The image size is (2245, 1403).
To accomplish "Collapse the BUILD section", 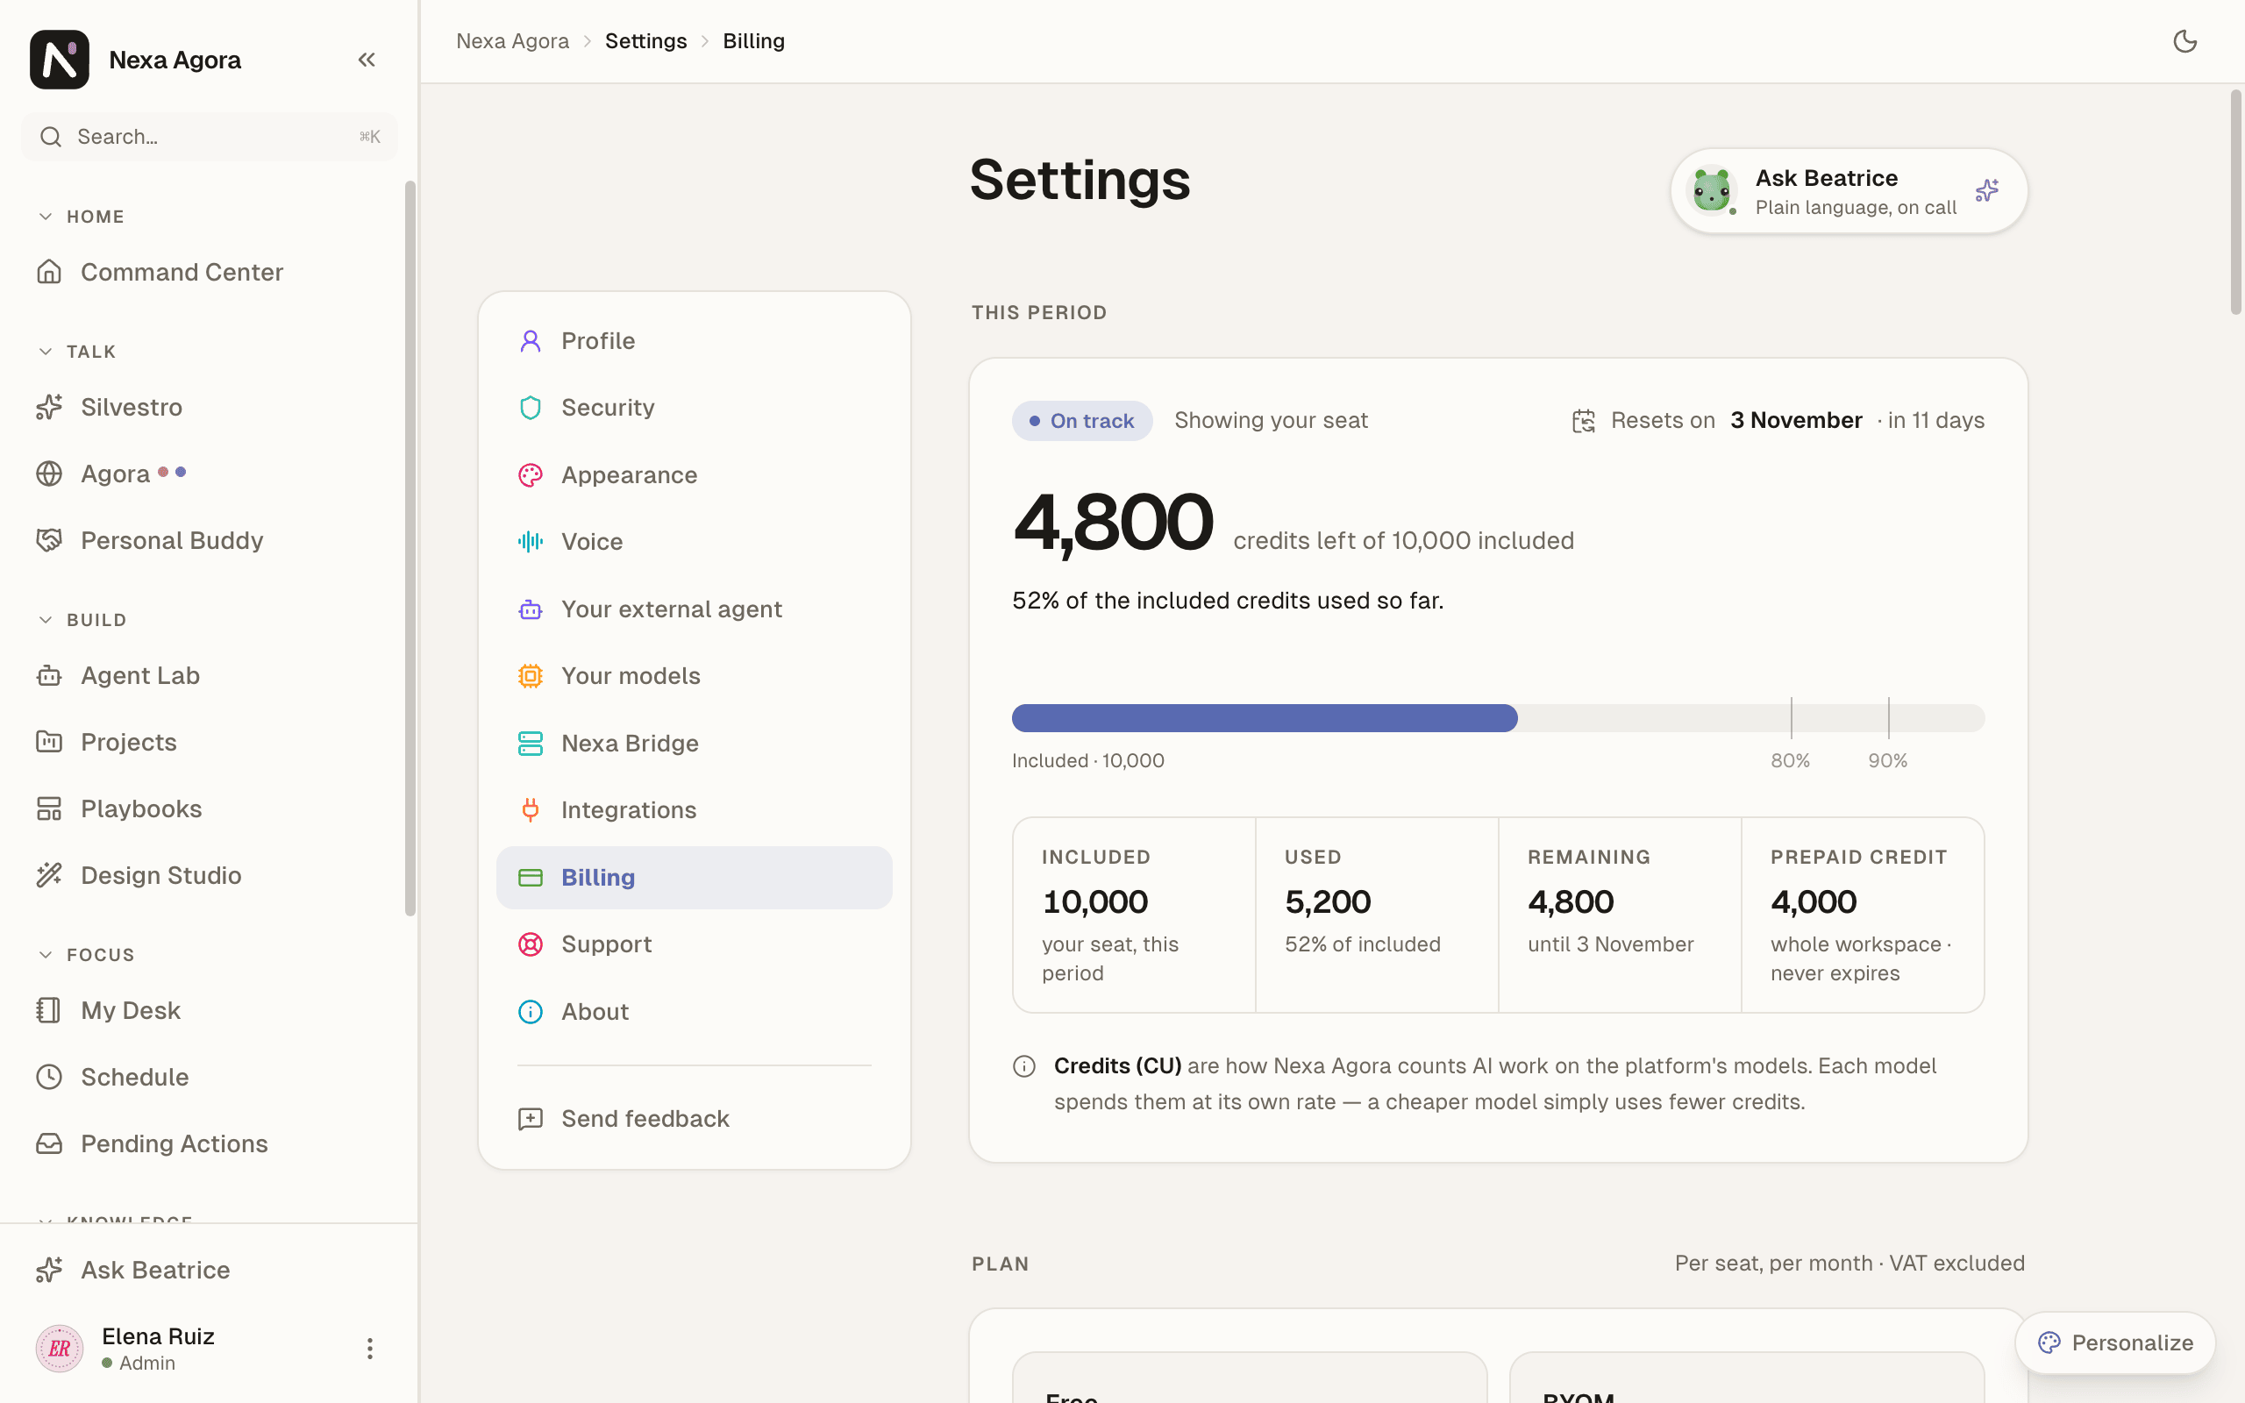I will click(46, 620).
